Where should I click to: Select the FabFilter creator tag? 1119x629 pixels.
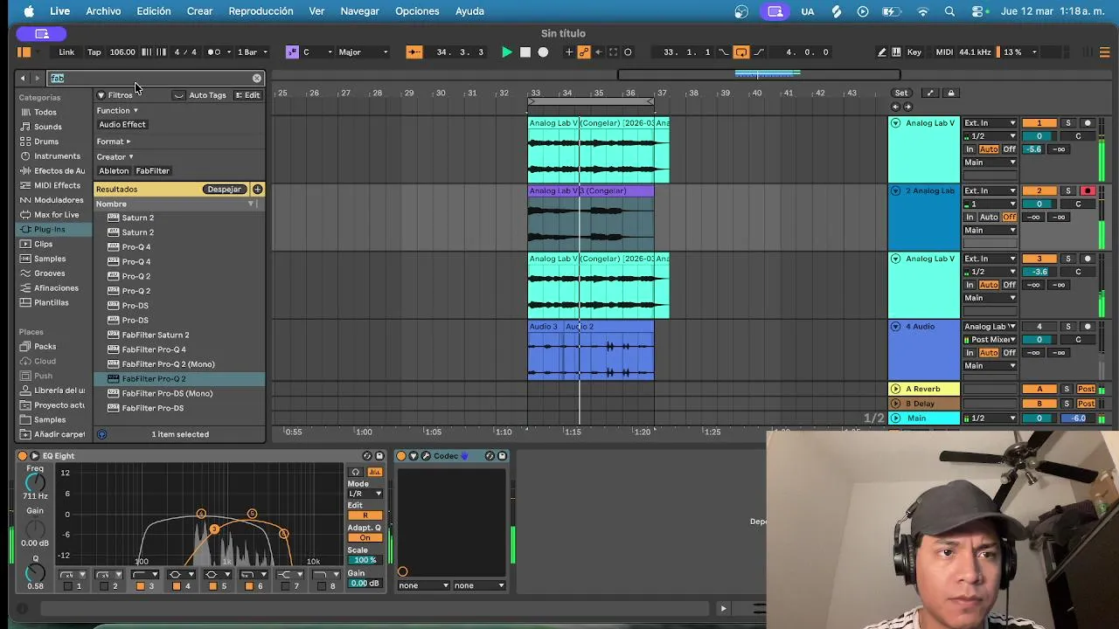pos(152,171)
